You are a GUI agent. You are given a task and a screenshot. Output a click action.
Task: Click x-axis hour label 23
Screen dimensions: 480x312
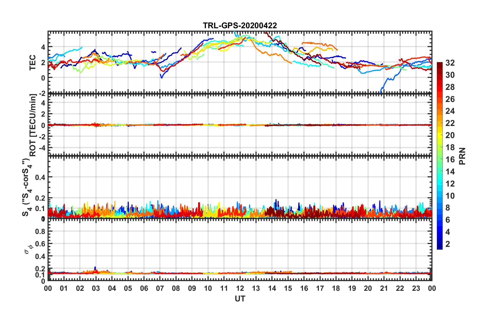pos(416,288)
